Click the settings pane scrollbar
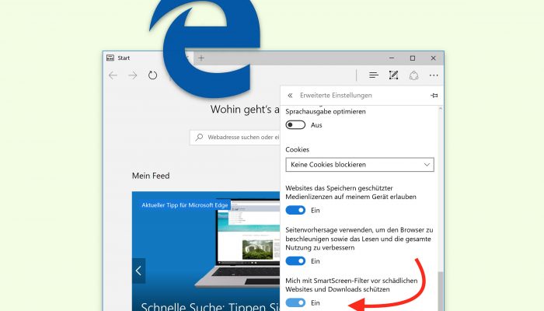This screenshot has width=544, height=311. click(x=441, y=292)
